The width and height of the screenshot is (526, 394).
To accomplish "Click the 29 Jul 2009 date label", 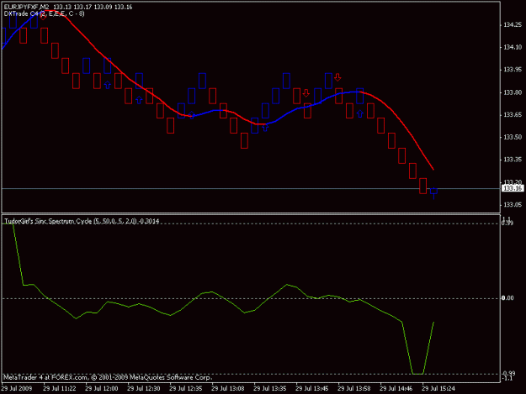I will point(17,389).
